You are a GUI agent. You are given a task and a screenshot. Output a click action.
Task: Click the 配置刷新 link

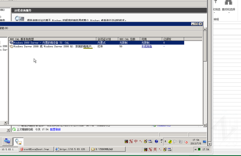[x=55, y=129]
